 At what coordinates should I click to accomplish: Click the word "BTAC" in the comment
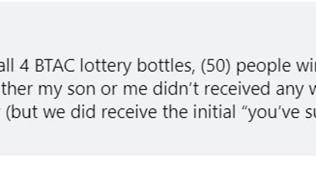coord(55,66)
